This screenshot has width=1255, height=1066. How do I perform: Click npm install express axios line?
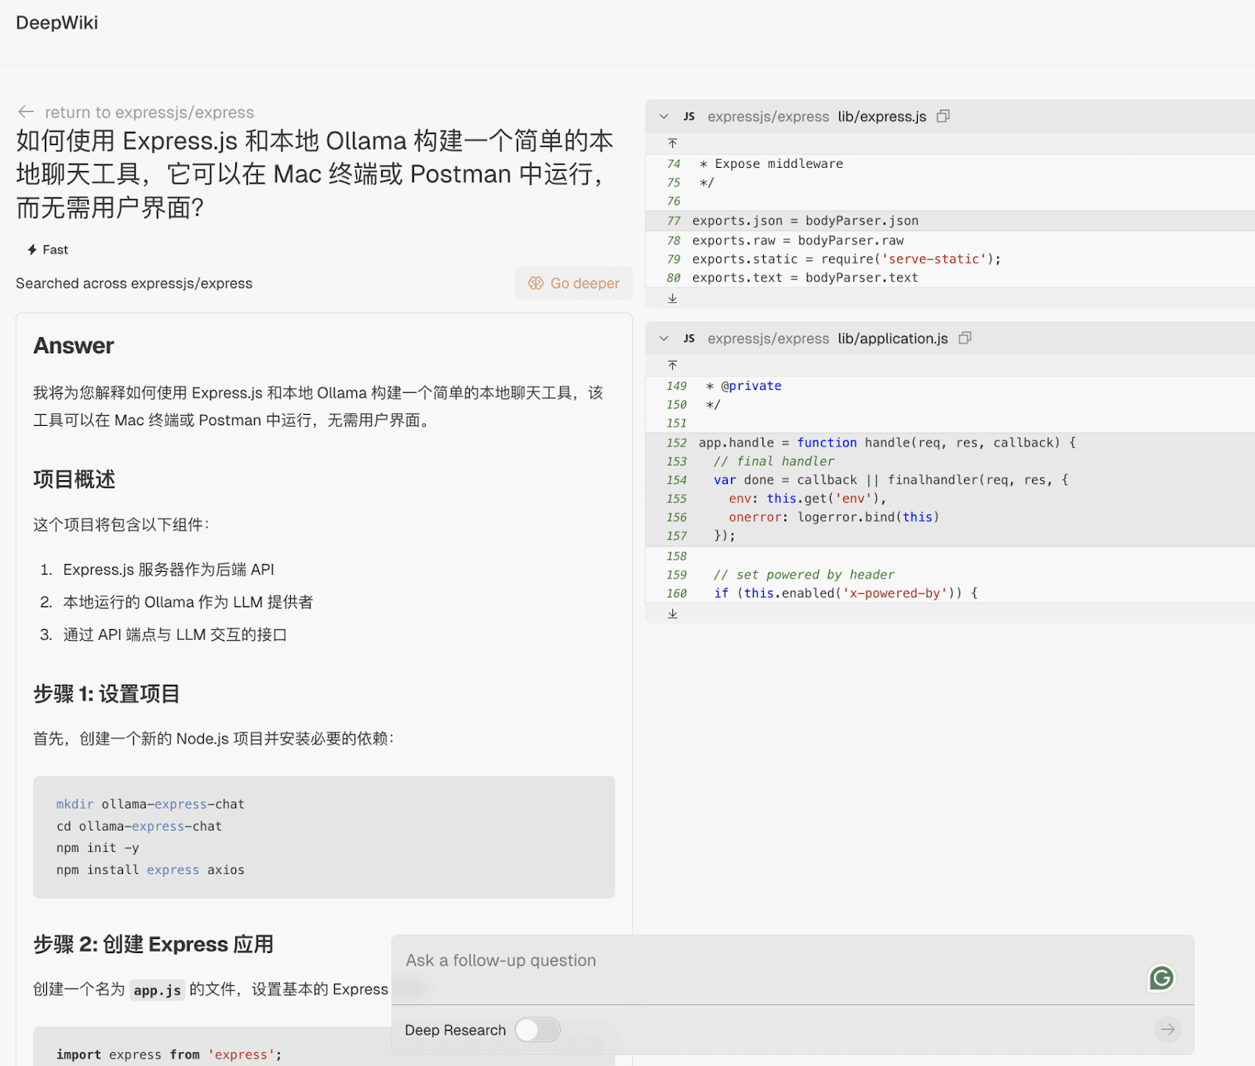click(x=151, y=870)
